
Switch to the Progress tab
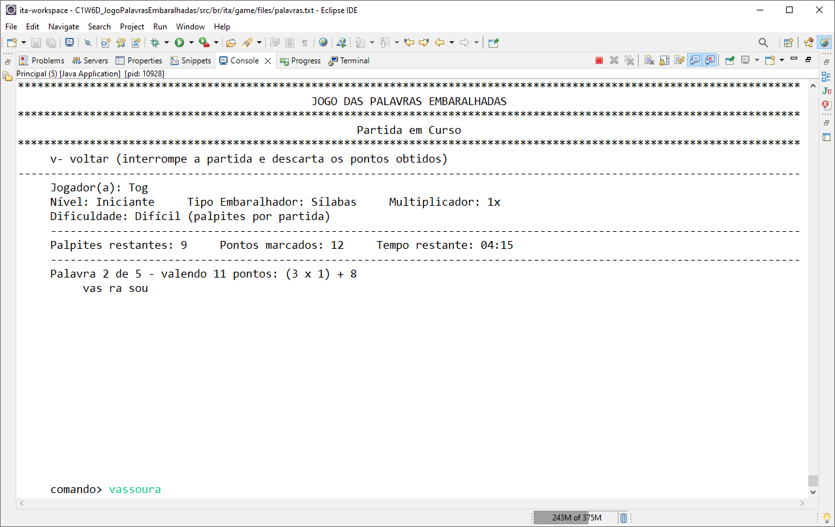point(300,61)
